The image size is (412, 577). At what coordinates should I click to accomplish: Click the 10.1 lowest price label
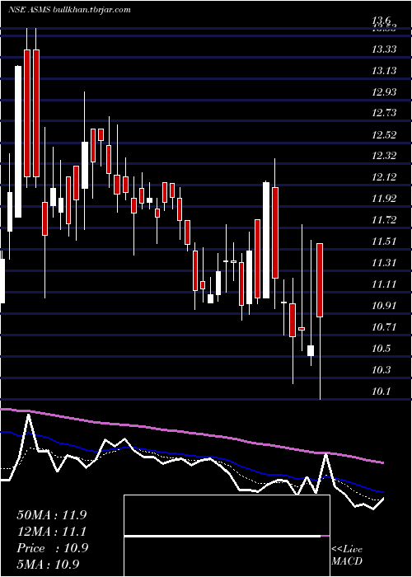(x=381, y=392)
